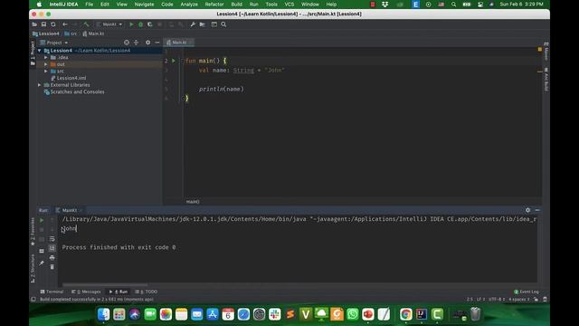Toggle soft-wrap in Run console
Screen dimensions: 579x326
(52, 239)
